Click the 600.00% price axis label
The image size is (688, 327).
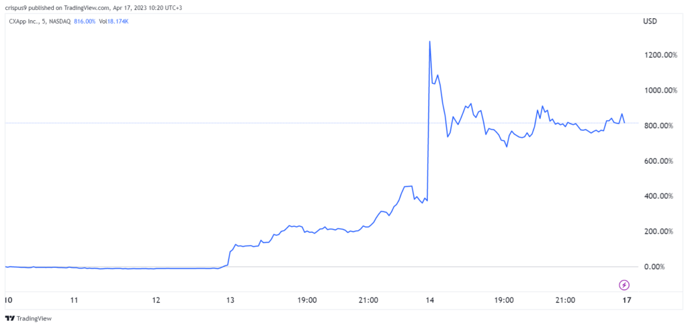point(658,161)
